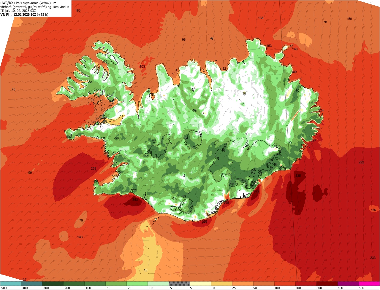This screenshot has height=290, width=380.
Task: Click the map value -2
Action: pyautogui.click(x=184, y=176)
